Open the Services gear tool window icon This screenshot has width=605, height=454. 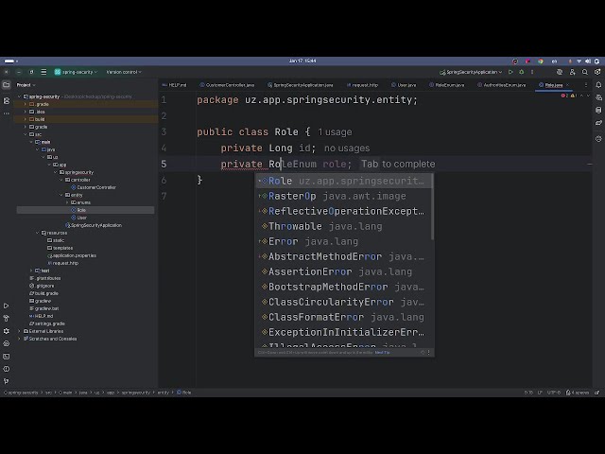[7, 331]
